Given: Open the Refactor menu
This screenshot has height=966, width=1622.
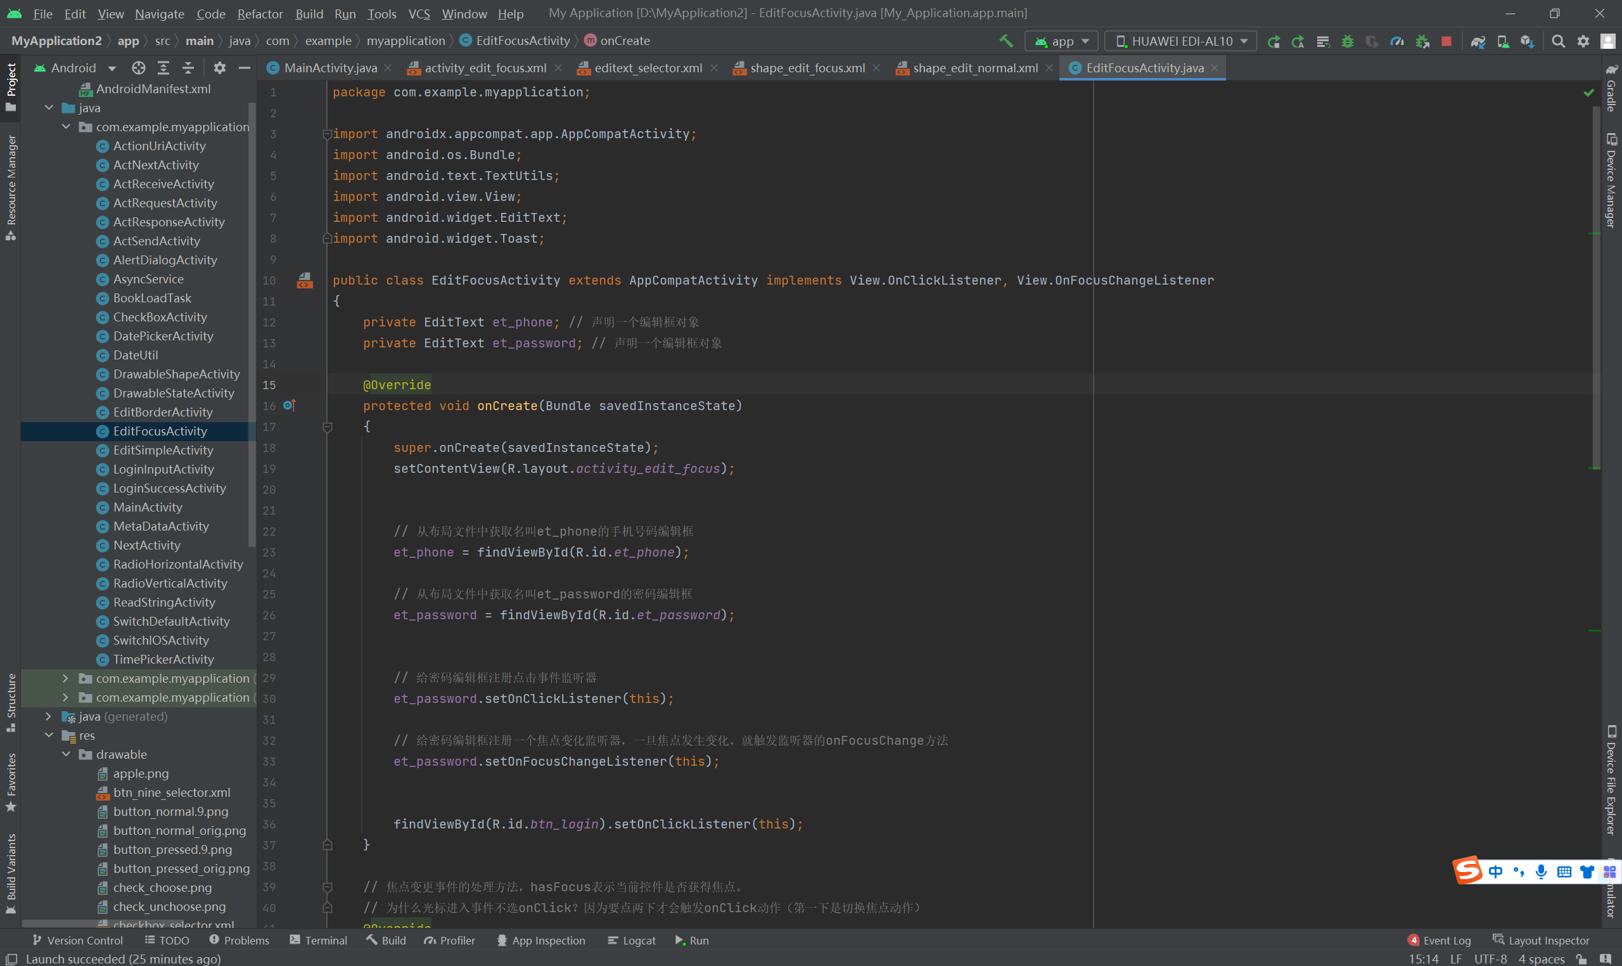Looking at the screenshot, I should 260,14.
